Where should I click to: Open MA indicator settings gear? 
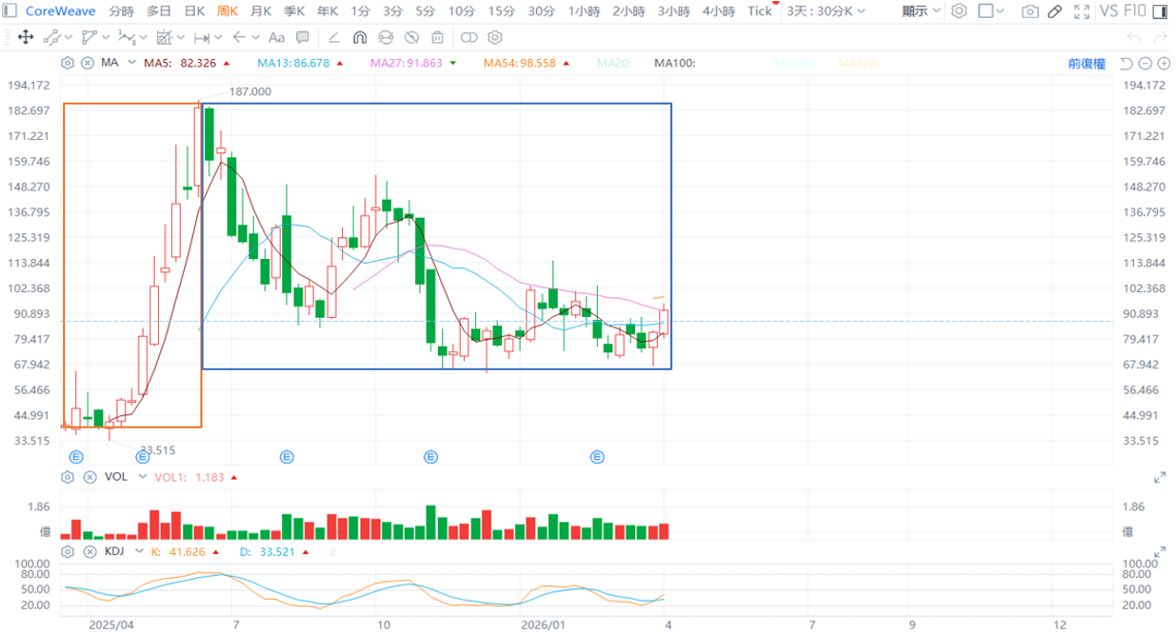point(68,63)
